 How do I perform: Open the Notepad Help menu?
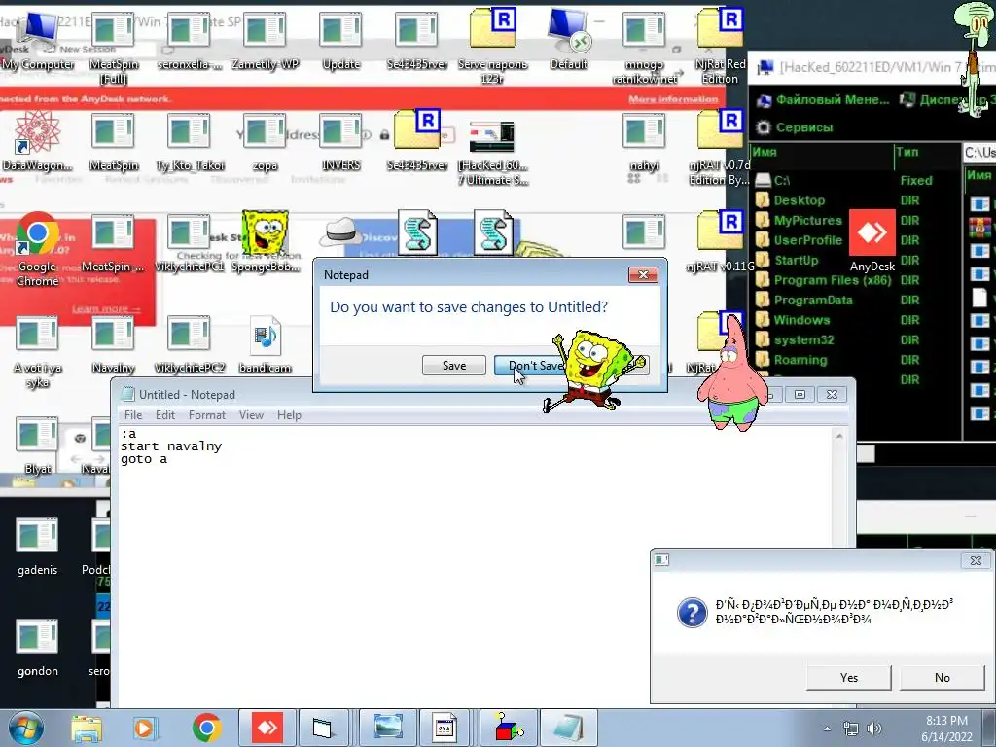pos(289,414)
